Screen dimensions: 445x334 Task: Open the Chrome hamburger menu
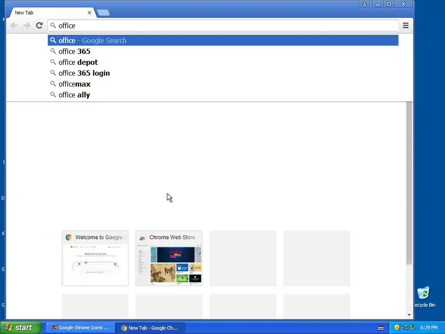pyautogui.click(x=405, y=26)
